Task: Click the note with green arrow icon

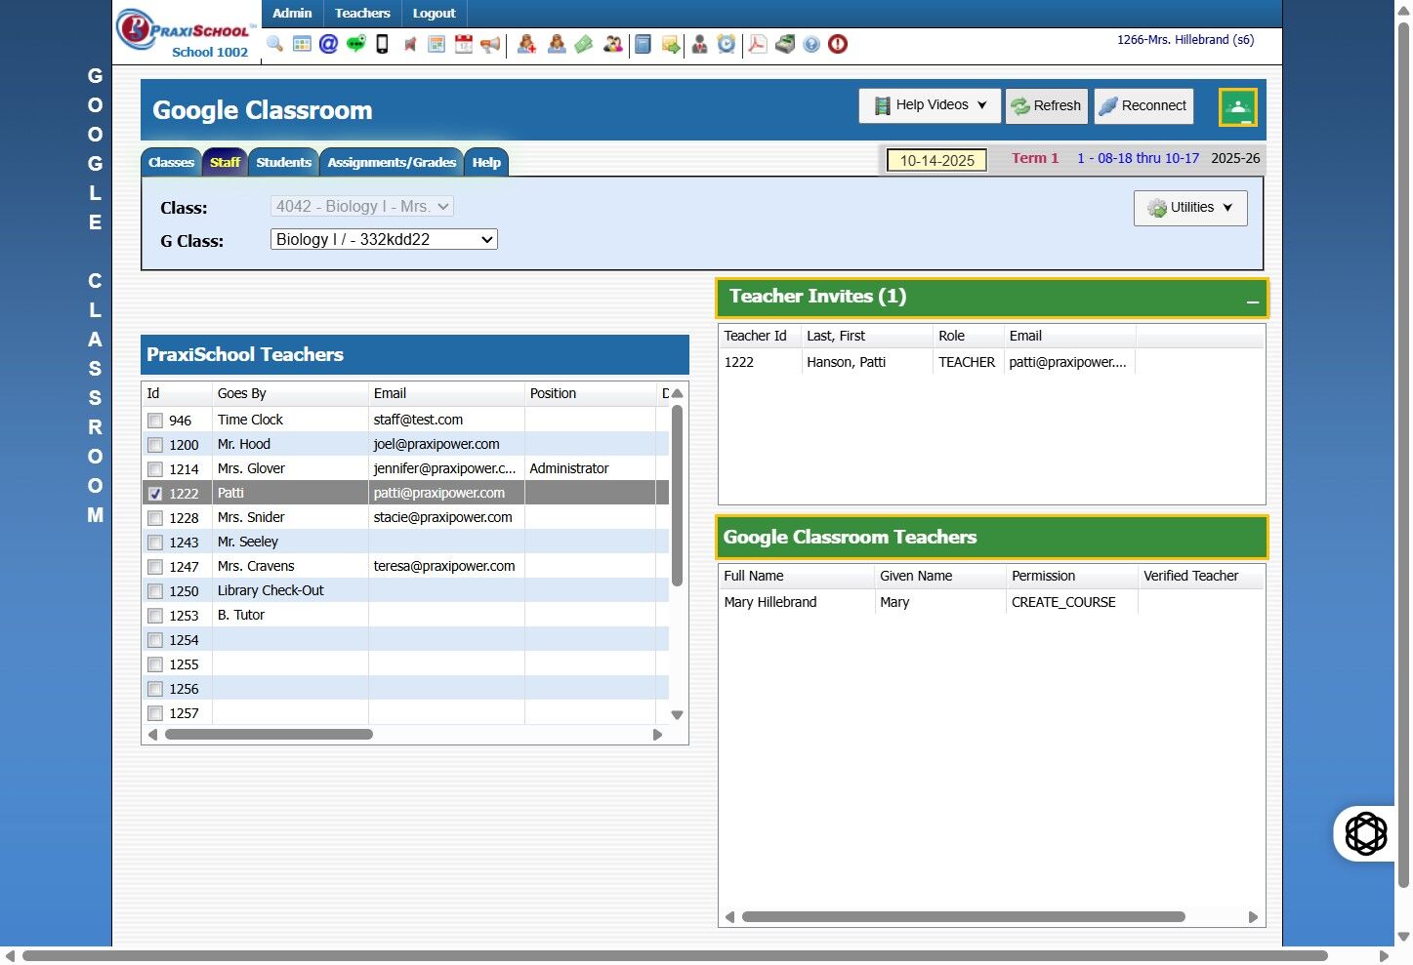Action: tap(671, 44)
